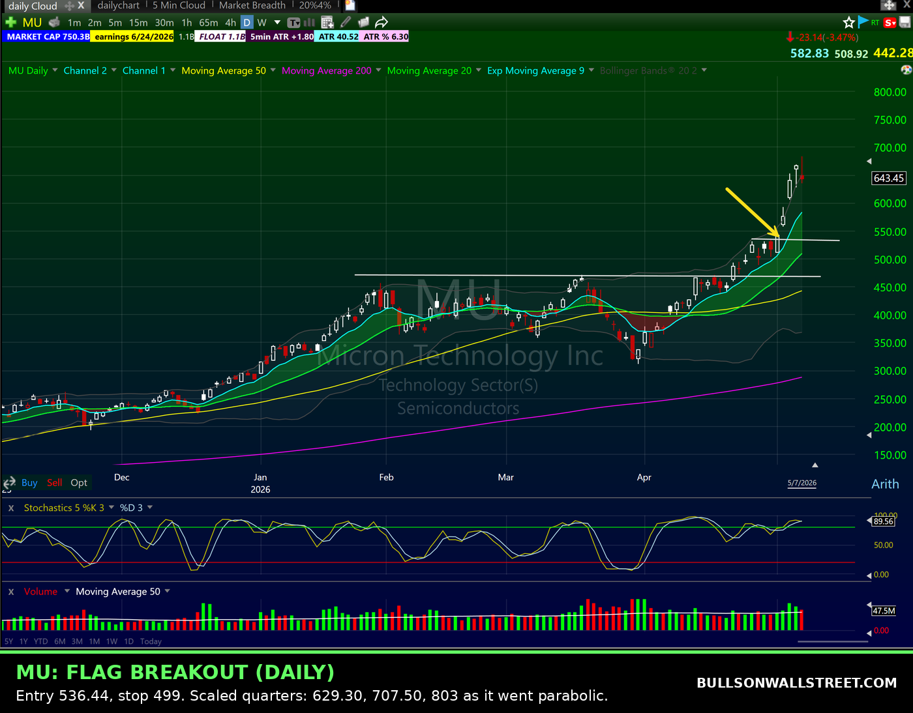Switch to Market Breadth tab
Screen dimensions: 913x713
pyautogui.click(x=252, y=5)
